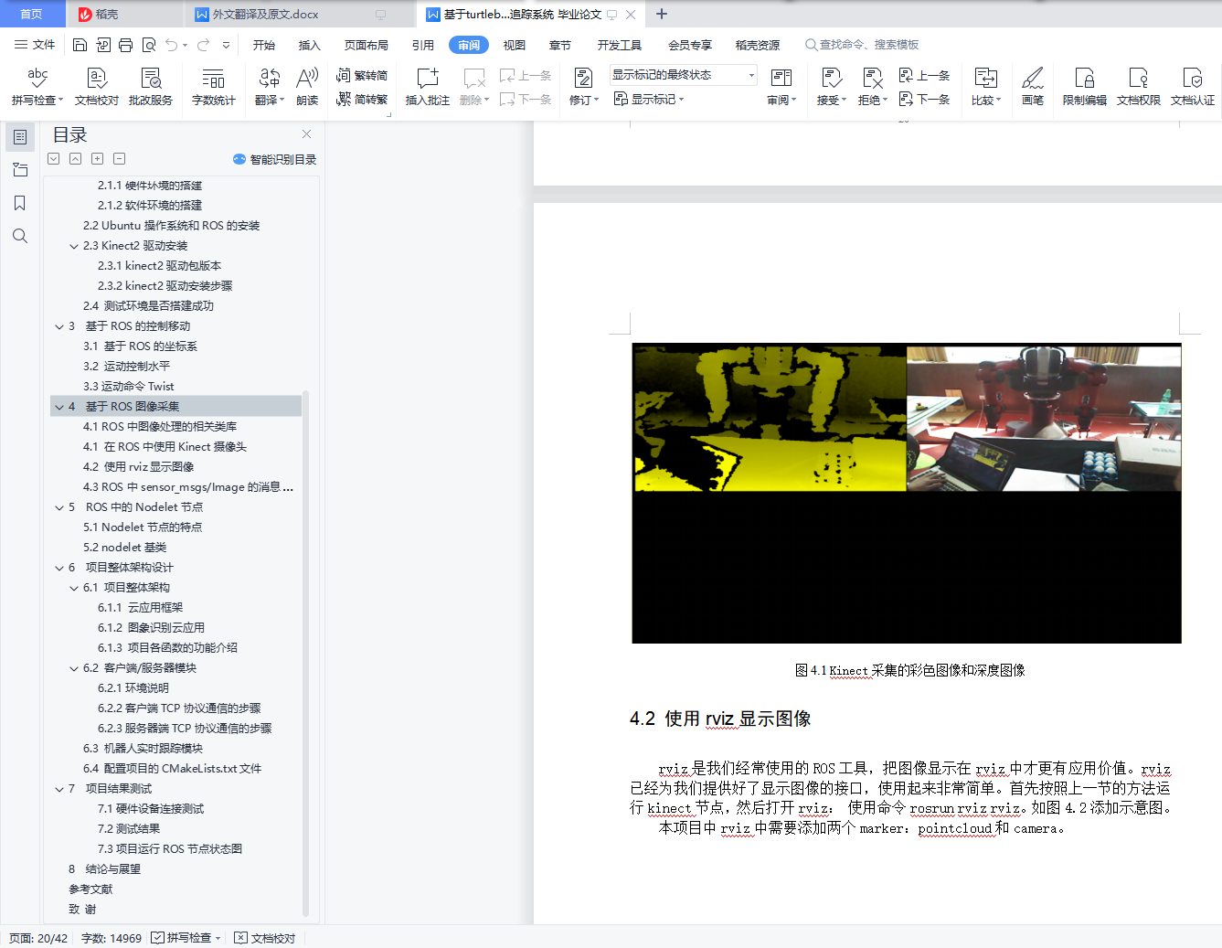Switch to the 插入 ribbon tab
Image resolution: width=1222 pixels, height=948 pixels.
tap(310, 45)
